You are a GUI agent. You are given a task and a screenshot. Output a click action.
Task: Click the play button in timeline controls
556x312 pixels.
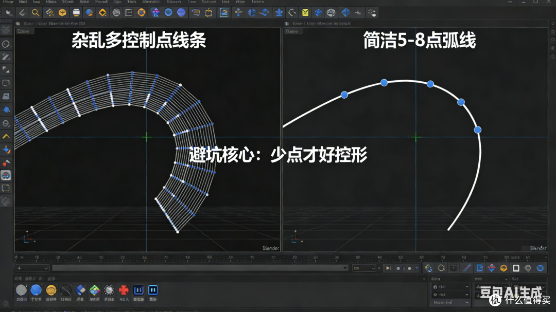pos(388,268)
